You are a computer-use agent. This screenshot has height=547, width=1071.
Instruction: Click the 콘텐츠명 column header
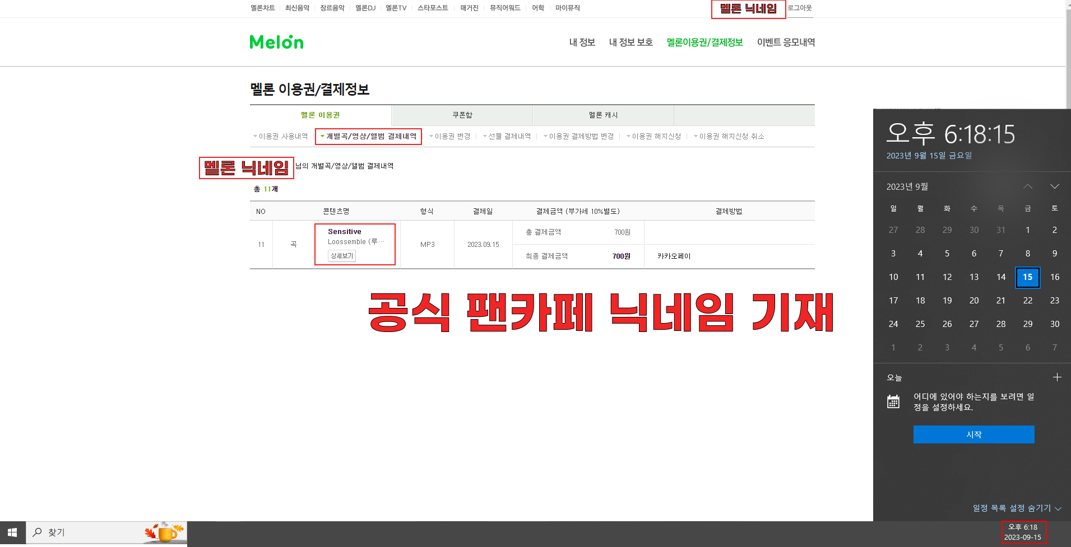point(336,211)
